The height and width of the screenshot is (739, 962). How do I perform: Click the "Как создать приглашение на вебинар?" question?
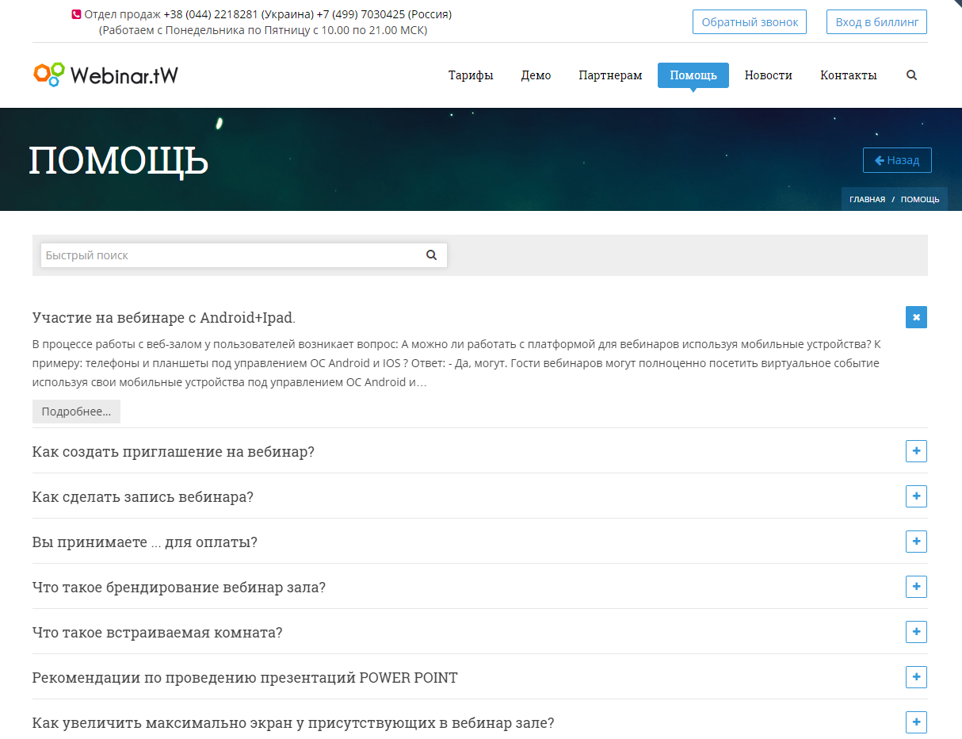(x=174, y=452)
